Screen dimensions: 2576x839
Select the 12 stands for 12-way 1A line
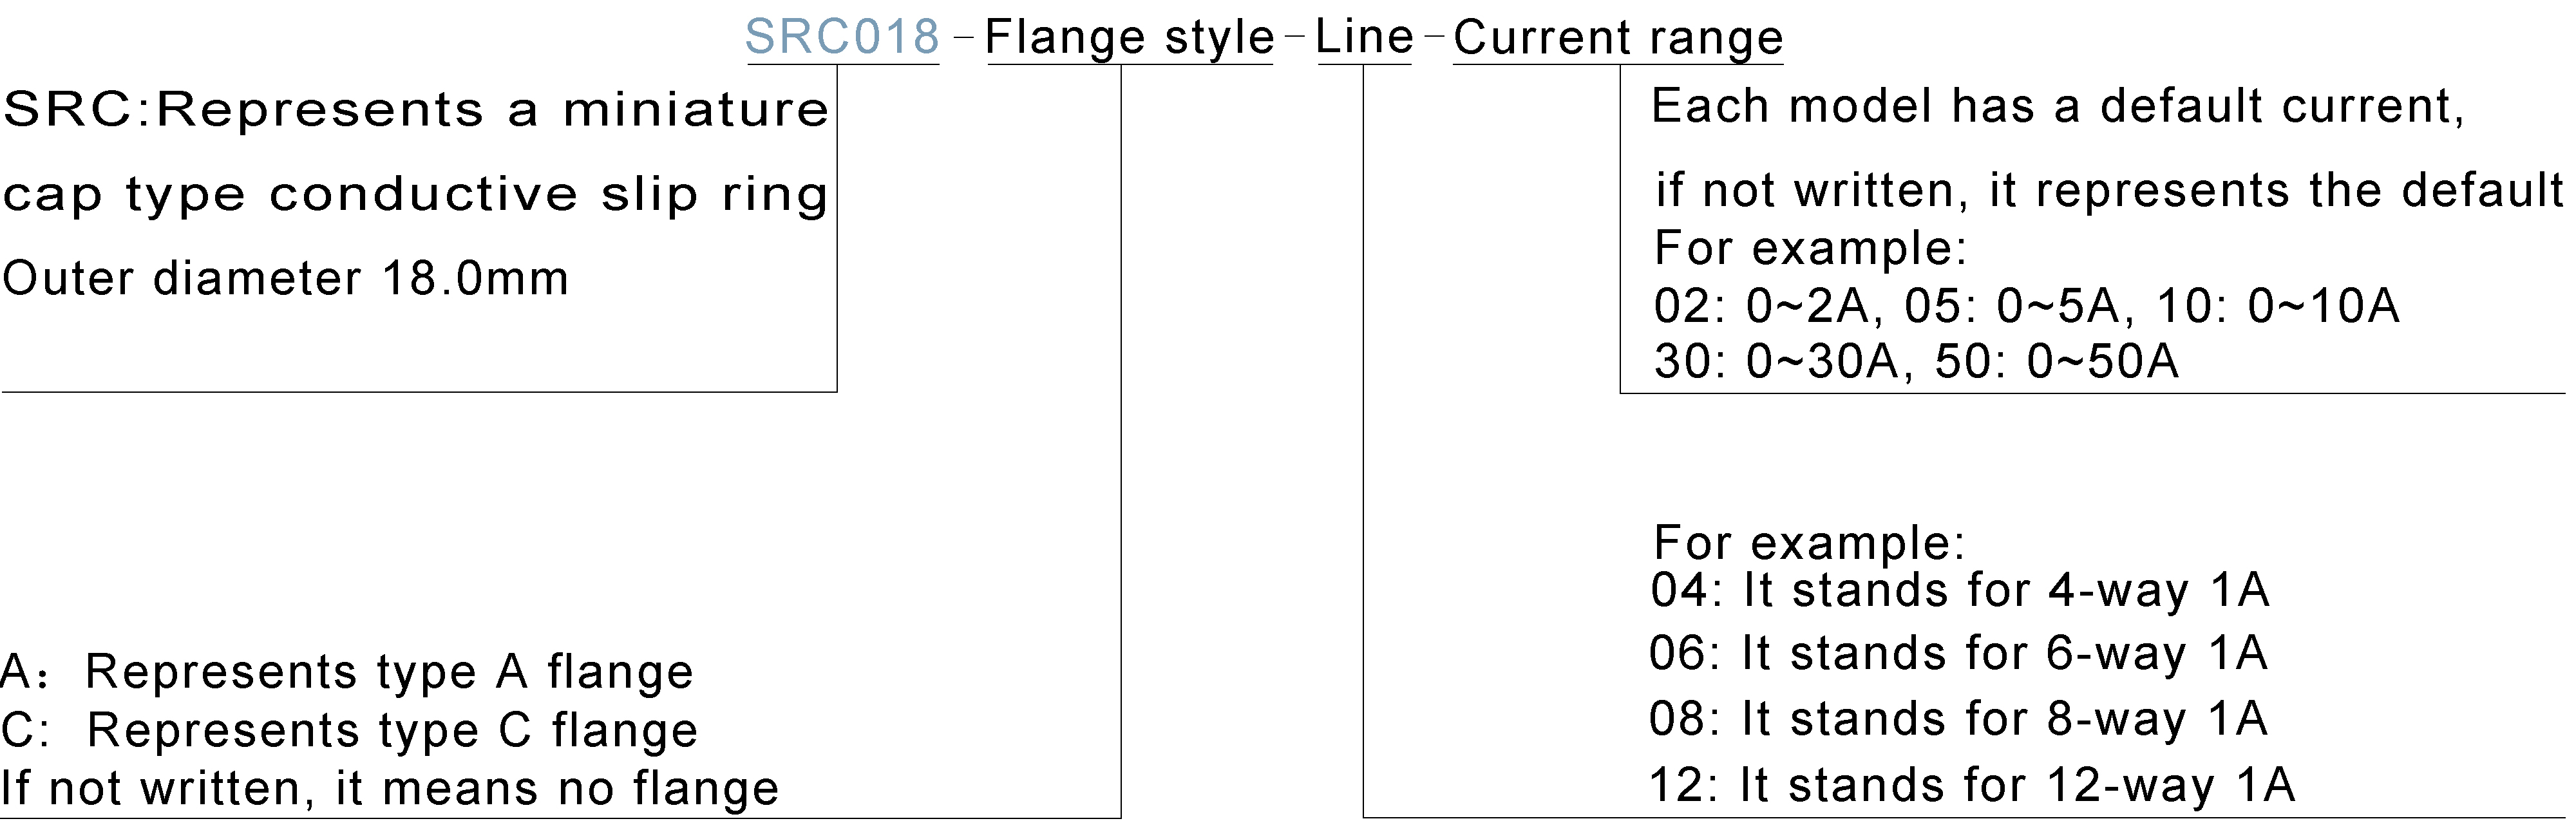coord(1972,785)
